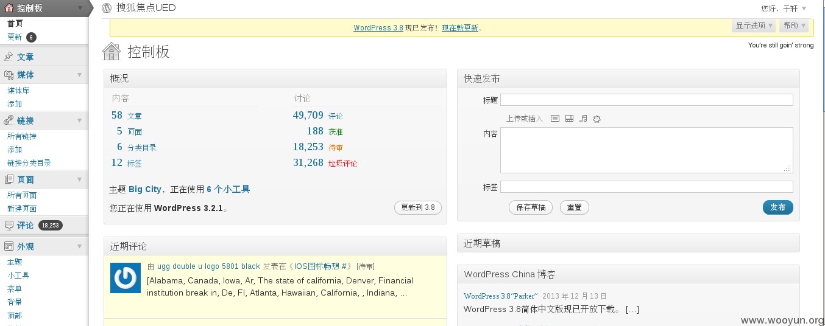
Task: Open the 文章 menu
Action: (26, 57)
